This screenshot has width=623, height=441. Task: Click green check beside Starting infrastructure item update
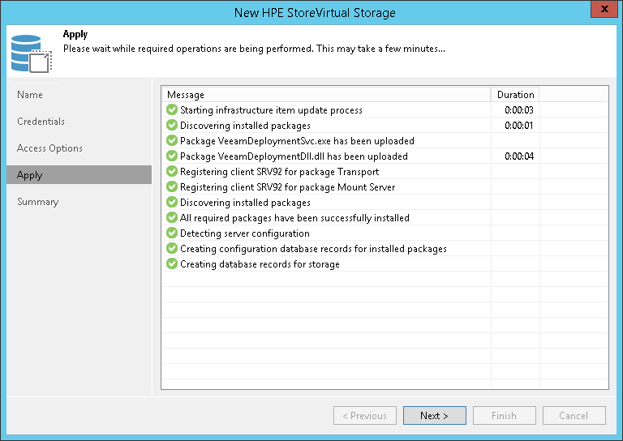[171, 110]
